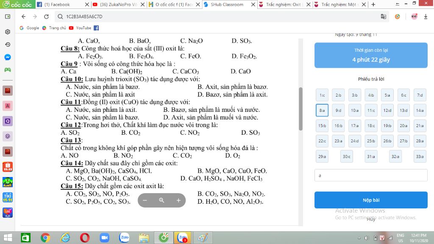Click the translate icon in address bar

[383, 17]
